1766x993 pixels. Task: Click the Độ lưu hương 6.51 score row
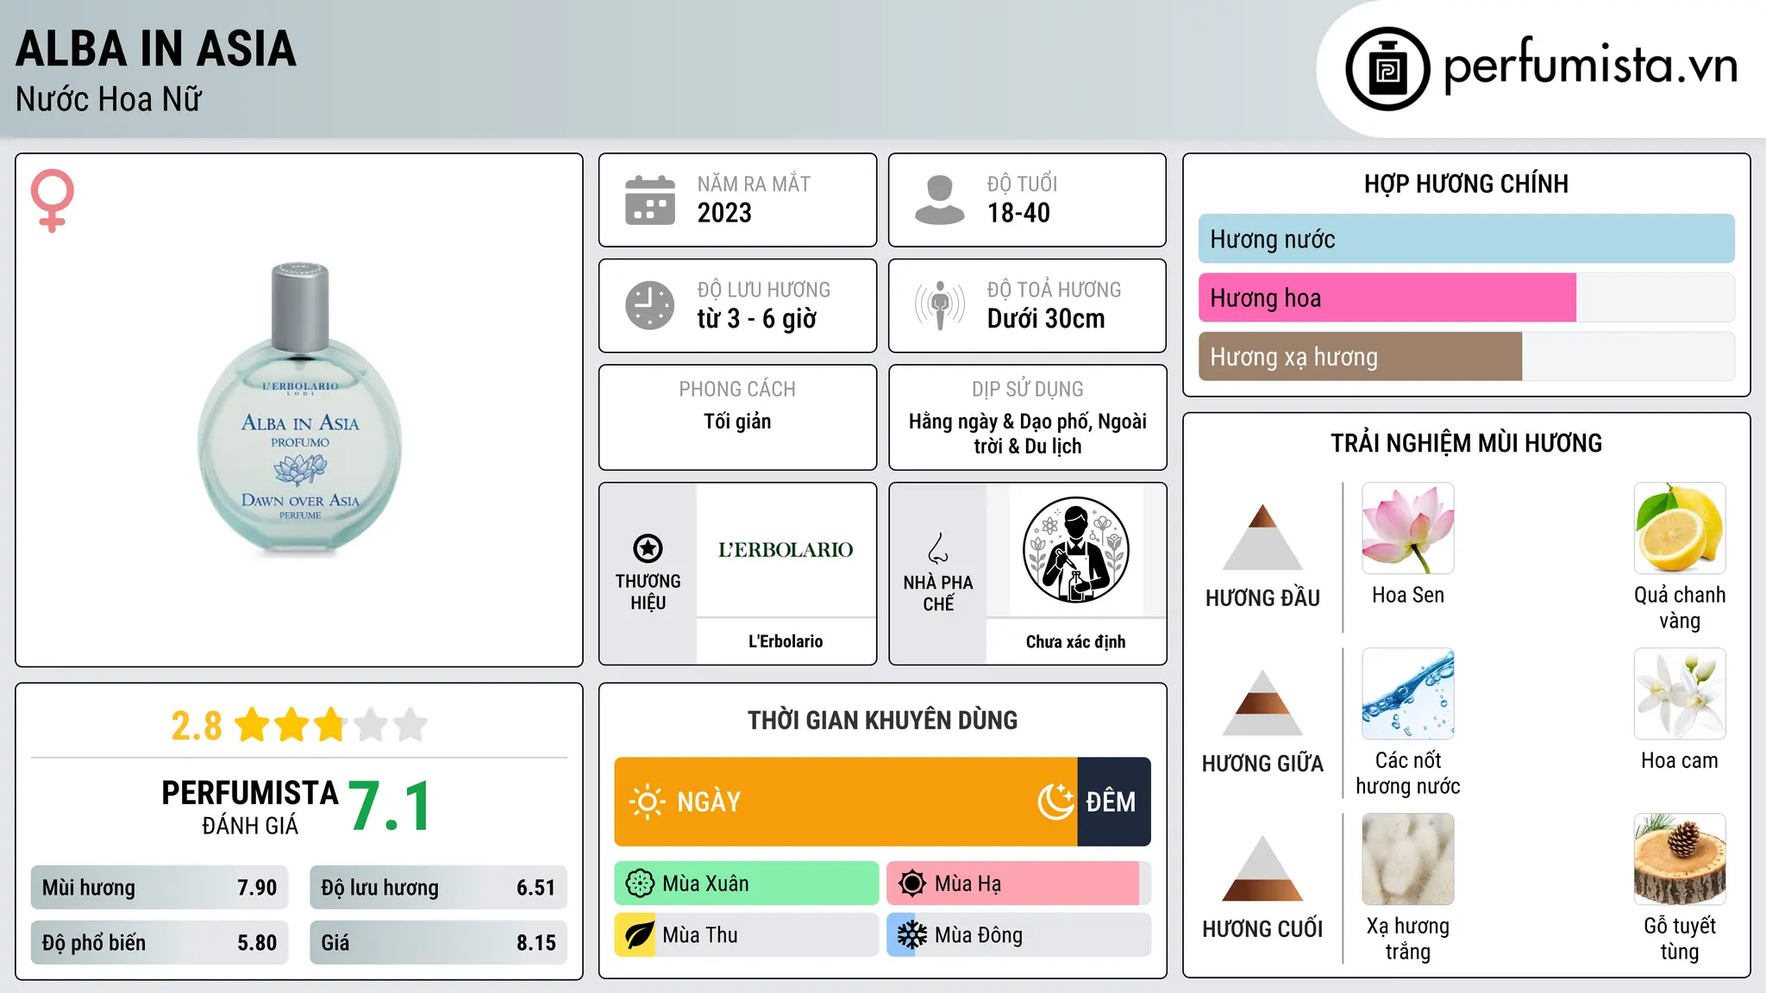click(438, 887)
